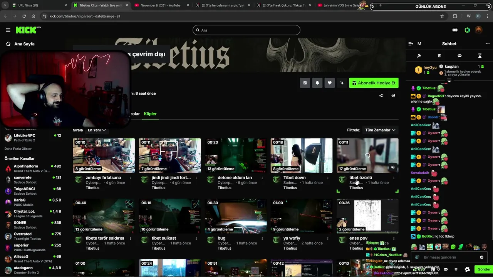The image size is (493, 277).
Task: Open three-dot menu for tibet özürlü clip
Action: pyautogui.click(x=394, y=178)
